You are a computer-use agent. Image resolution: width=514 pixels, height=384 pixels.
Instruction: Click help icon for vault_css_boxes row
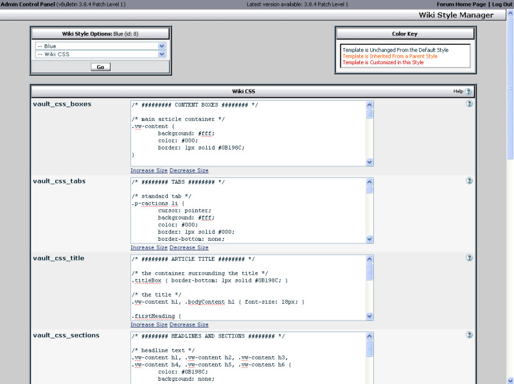pyautogui.click(x=469, y=104)
